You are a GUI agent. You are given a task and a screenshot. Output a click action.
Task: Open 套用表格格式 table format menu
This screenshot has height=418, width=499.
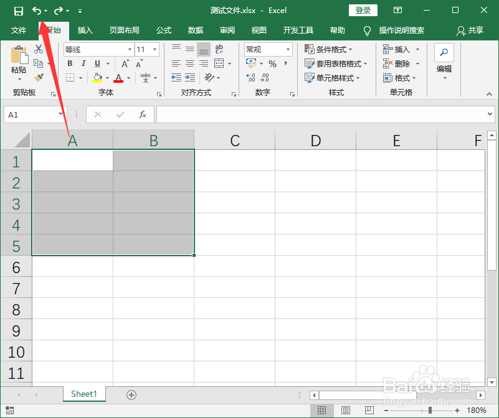pos(336,63)
